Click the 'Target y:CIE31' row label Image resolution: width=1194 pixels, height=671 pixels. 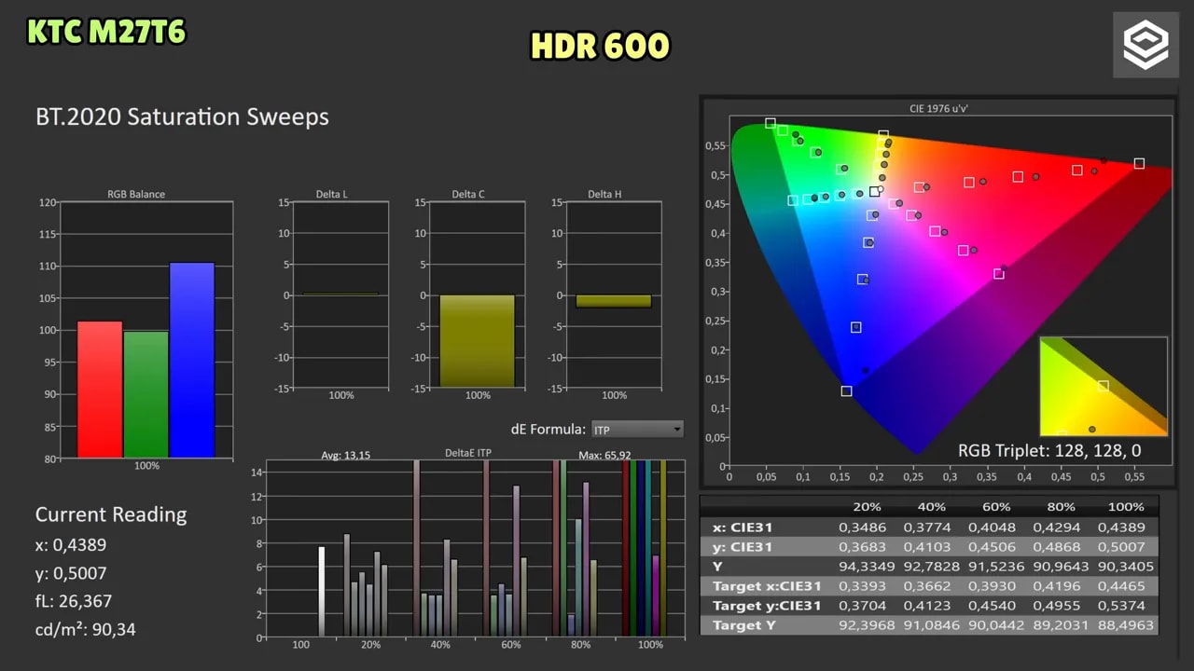pyautogui.click(x=767, y=606)
